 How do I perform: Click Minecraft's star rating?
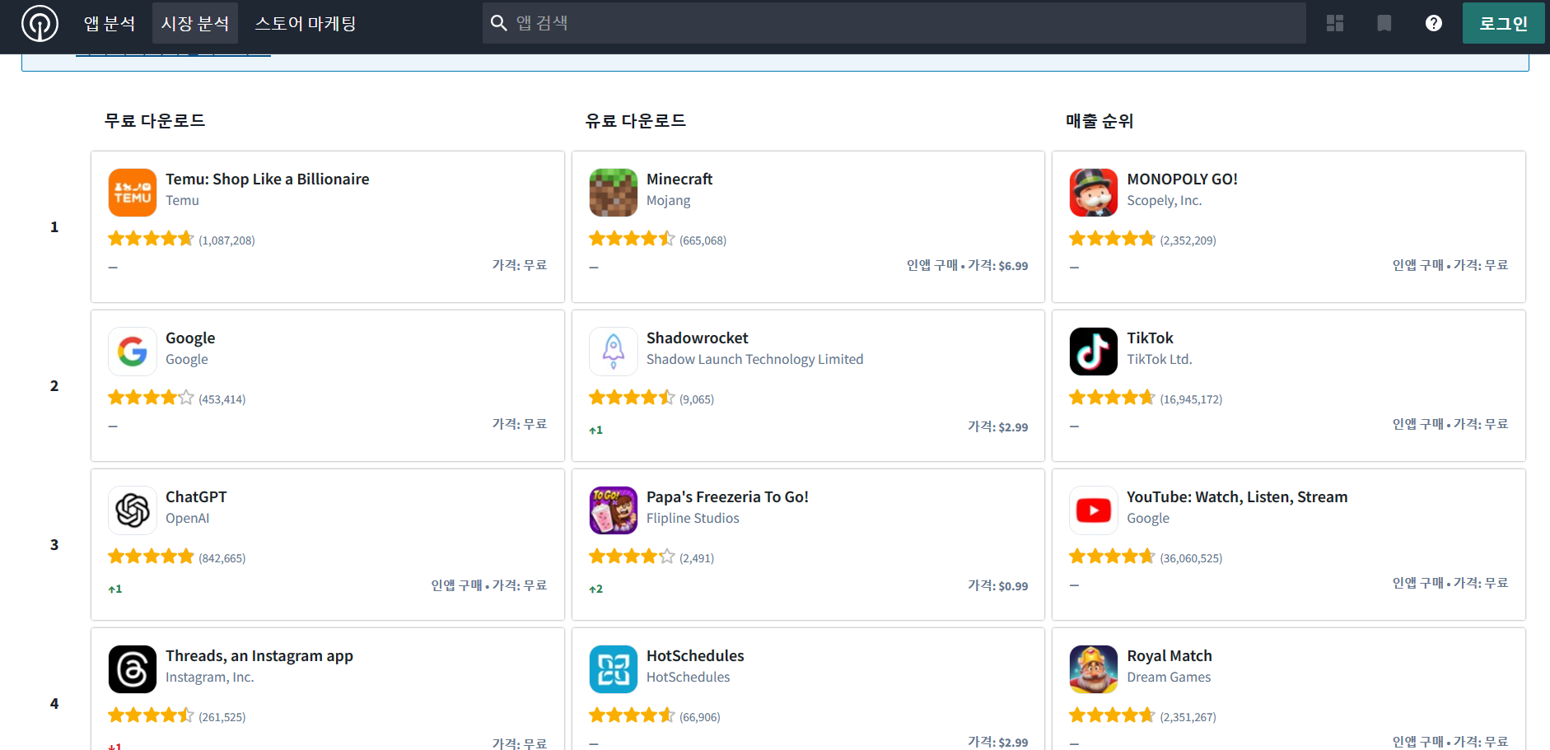(x=632, y=239)
